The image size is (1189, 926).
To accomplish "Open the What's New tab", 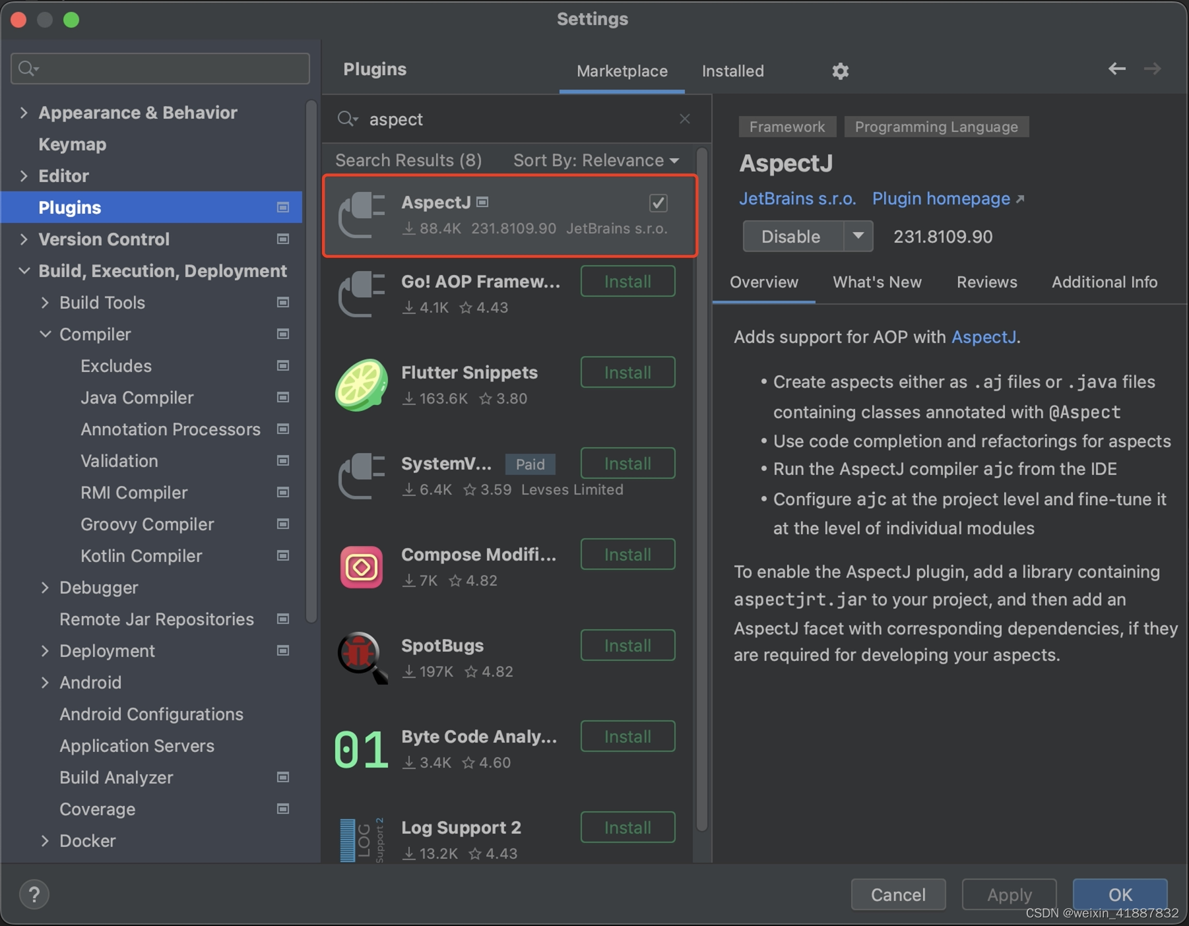I will click(877, 282).
